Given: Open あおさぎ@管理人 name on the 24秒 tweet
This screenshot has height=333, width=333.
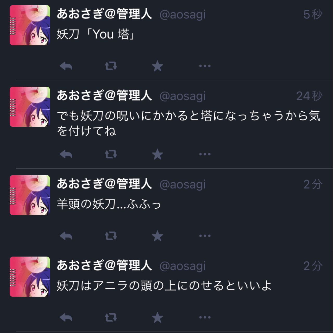Looking at the screenshot, I should [x=104, y=95].
